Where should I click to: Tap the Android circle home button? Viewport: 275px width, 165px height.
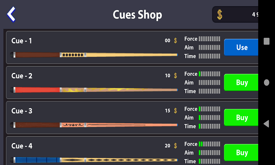coord(266,82)
